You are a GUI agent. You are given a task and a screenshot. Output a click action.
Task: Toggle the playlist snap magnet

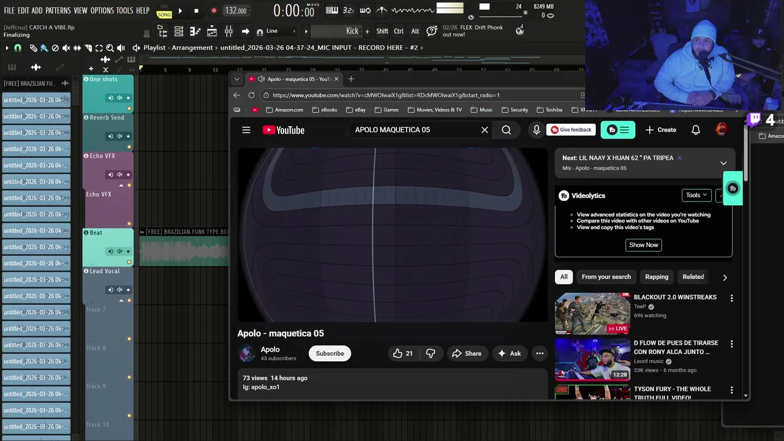coord(18,48)
